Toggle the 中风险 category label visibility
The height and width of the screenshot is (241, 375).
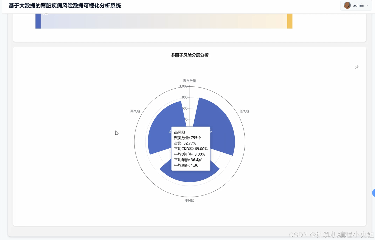190,200
